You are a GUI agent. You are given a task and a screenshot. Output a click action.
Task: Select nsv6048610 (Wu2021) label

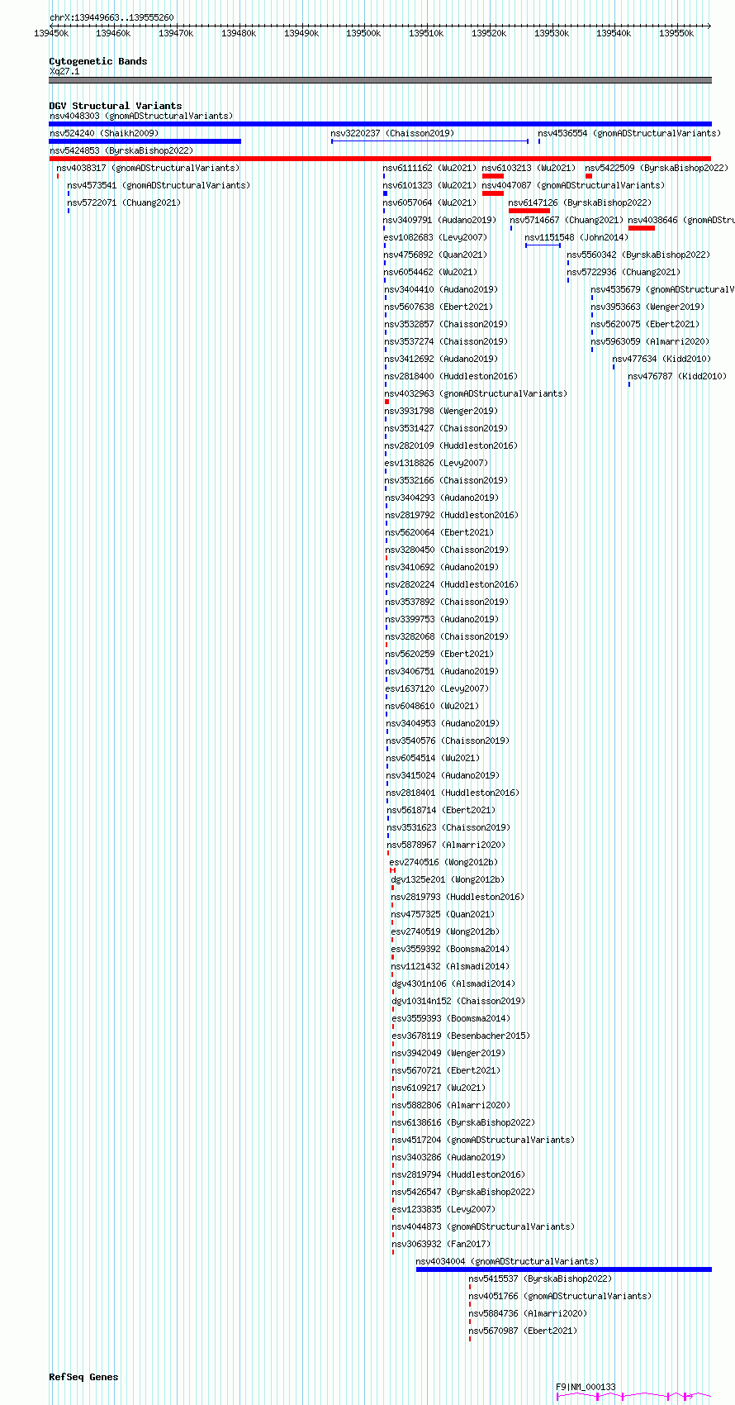coord(433,706)
